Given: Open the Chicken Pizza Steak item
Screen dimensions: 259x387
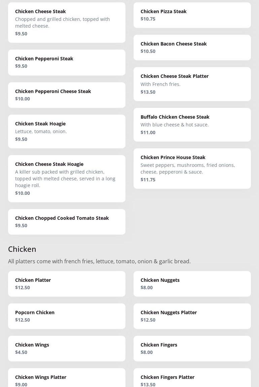Looking at the screenshot, I should click(192, 15).
